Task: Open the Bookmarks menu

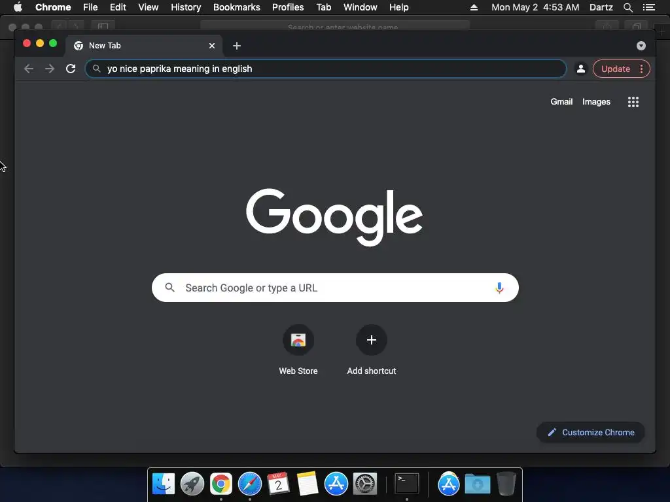Action: click(x=237, y=7)
